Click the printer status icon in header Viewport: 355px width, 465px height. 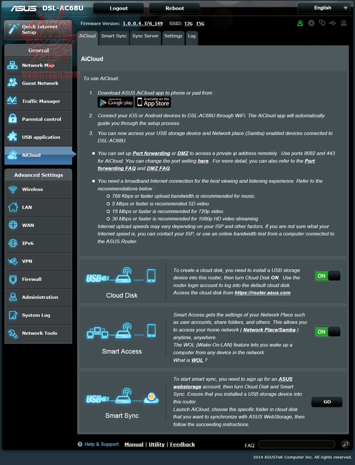[344, 23]
